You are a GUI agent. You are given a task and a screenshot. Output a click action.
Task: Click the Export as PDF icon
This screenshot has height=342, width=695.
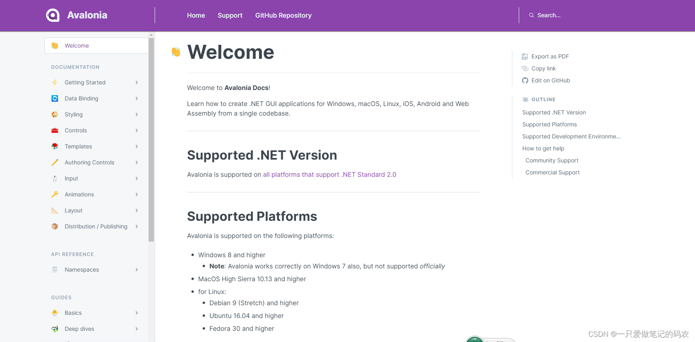click(525, 56)
